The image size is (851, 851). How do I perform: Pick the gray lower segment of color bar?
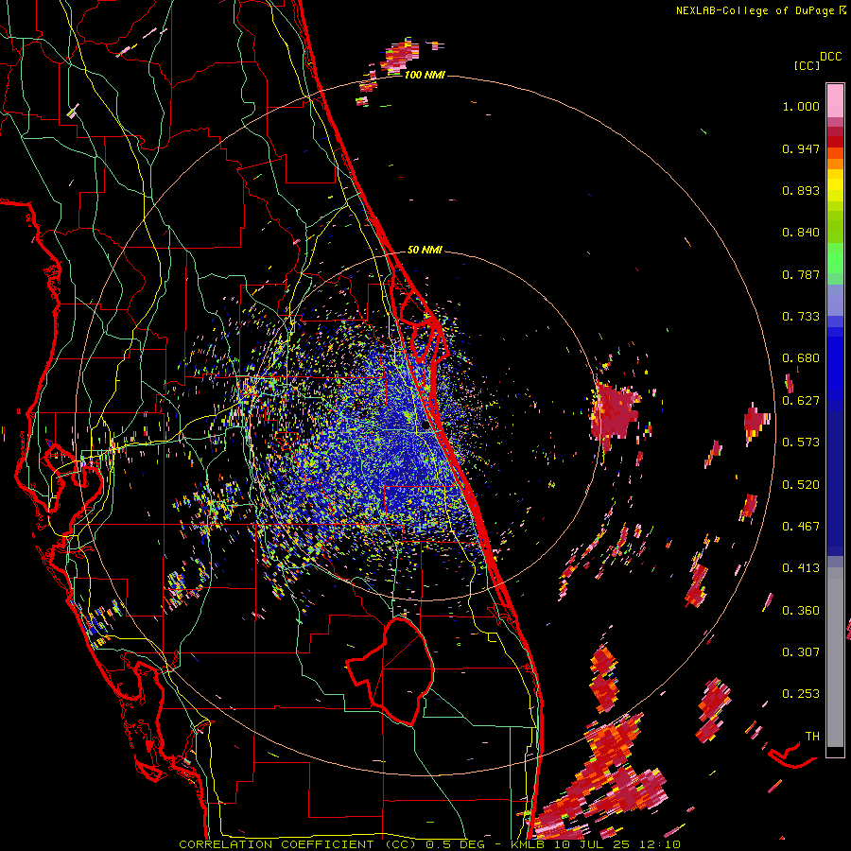(835, 657)
